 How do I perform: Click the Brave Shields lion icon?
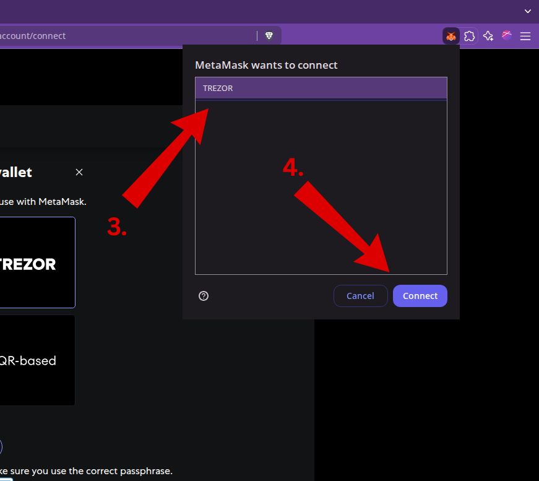pos(269,35)
